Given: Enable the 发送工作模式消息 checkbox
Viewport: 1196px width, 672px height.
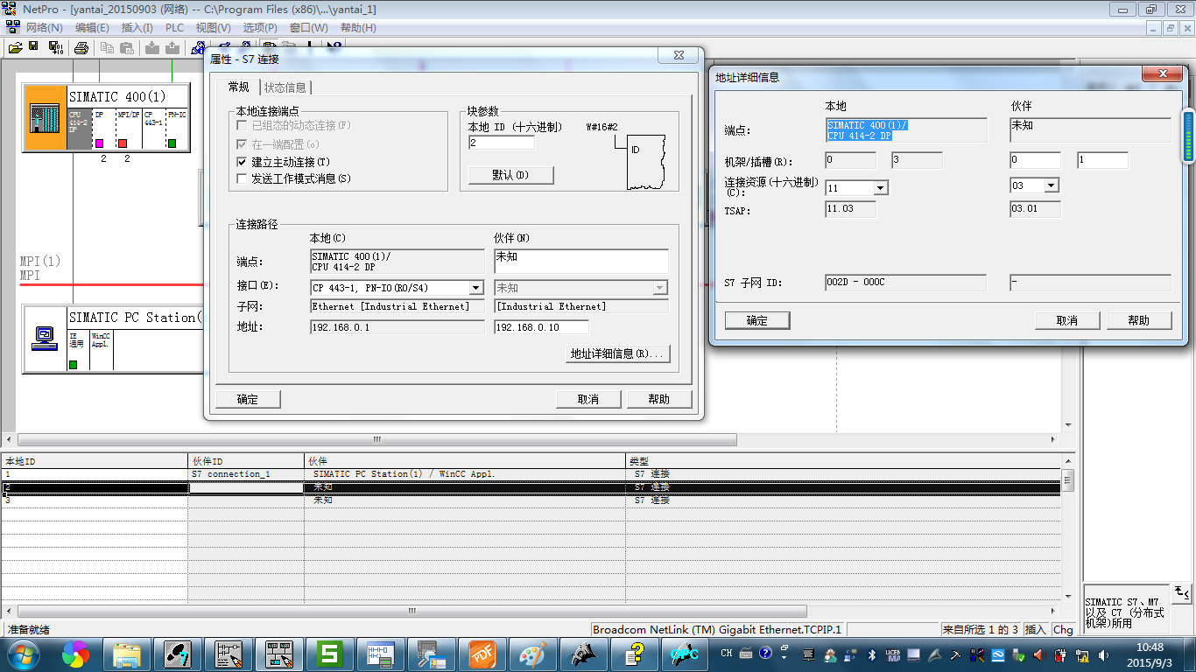Looking at the screenshot, I should (243, 178).
